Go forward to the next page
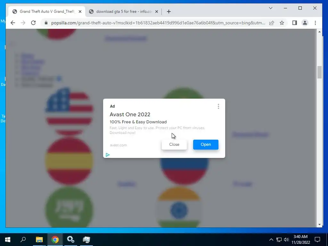 tap(23, 23)
